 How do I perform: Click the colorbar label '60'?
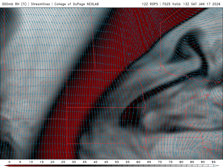point(138,162)
